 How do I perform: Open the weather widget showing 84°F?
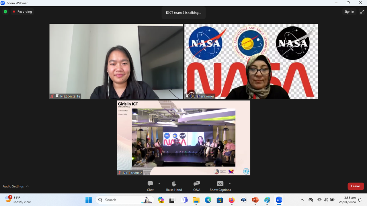[x=18, y=200]
